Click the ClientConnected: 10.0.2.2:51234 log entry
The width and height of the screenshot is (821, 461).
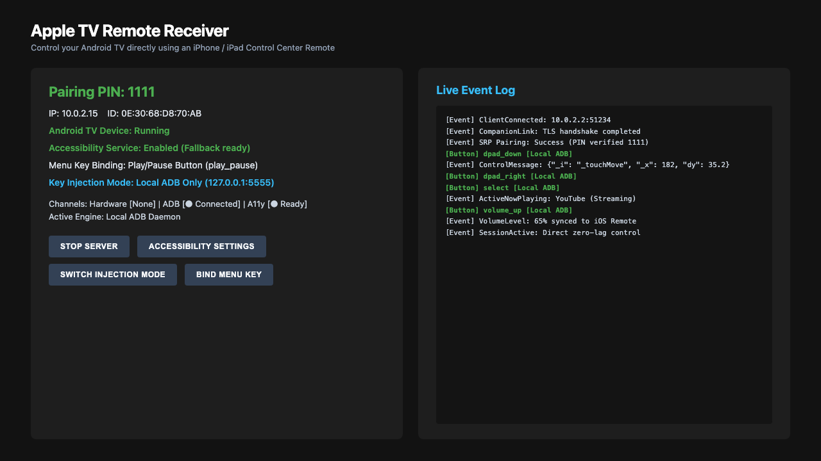click(x=528, y=120)
